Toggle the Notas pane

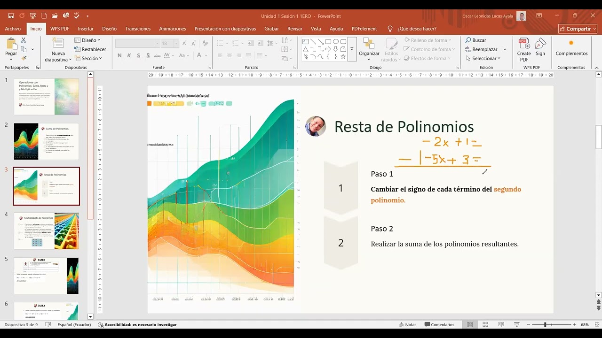(x=407, y=324)
